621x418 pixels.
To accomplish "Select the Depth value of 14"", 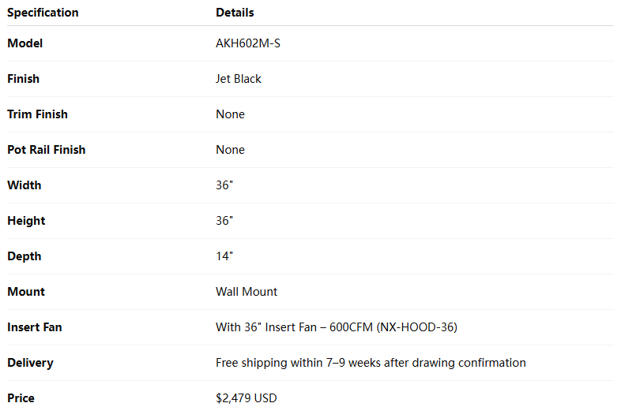I will (224, 256).
